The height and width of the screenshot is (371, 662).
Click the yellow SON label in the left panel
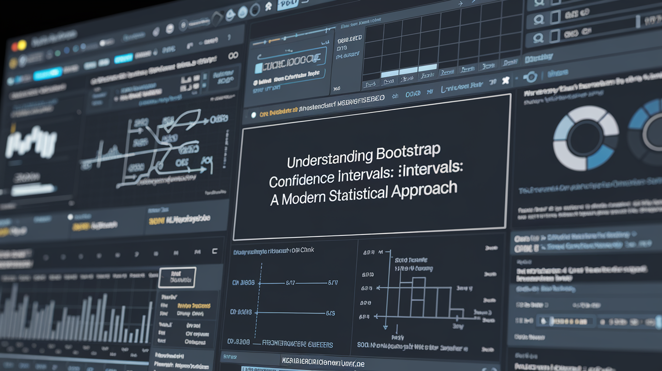(x=157, y=220)
